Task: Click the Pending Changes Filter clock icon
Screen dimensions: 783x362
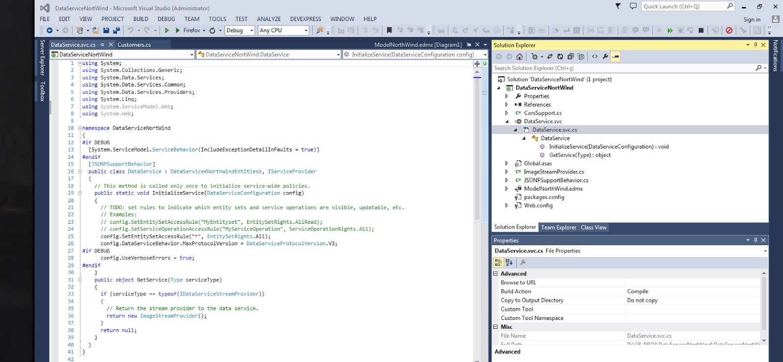Action: coord(534,57)
